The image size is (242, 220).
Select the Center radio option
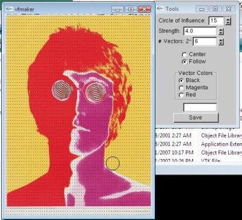184,54
